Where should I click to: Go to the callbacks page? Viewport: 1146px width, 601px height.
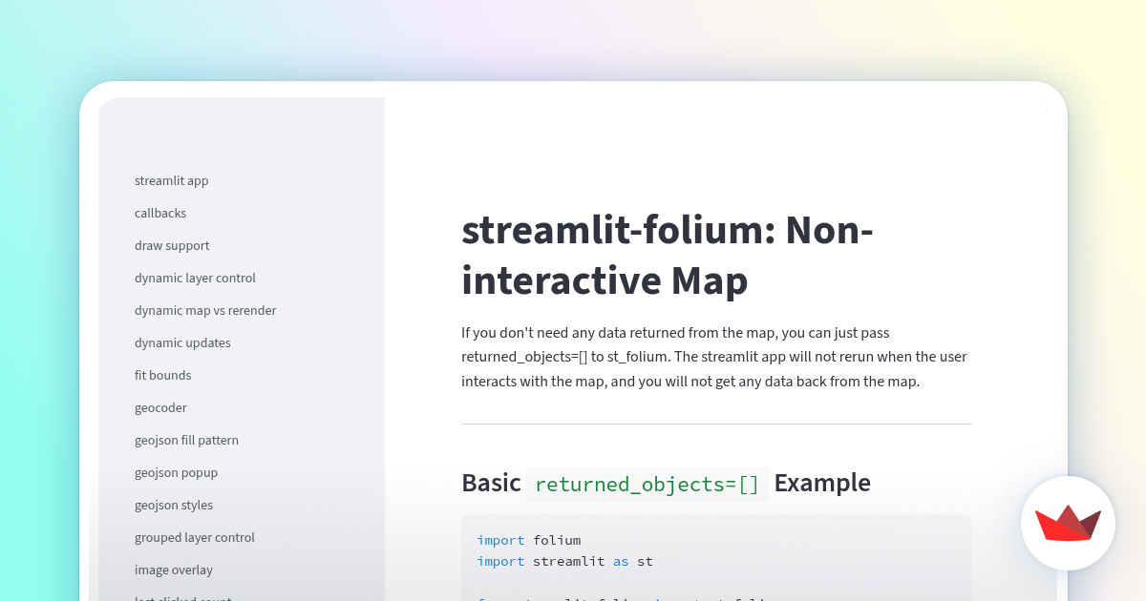click(x=160, y=213)
